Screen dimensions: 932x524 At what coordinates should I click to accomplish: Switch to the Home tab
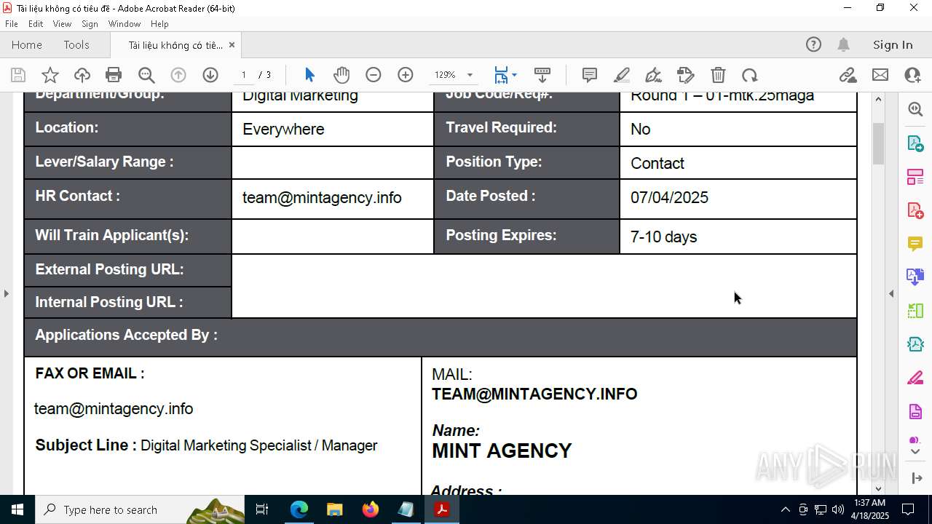(27, 45)
